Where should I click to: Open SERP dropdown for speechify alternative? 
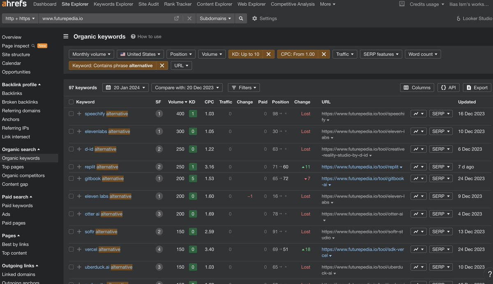click(x=441, y=114)
